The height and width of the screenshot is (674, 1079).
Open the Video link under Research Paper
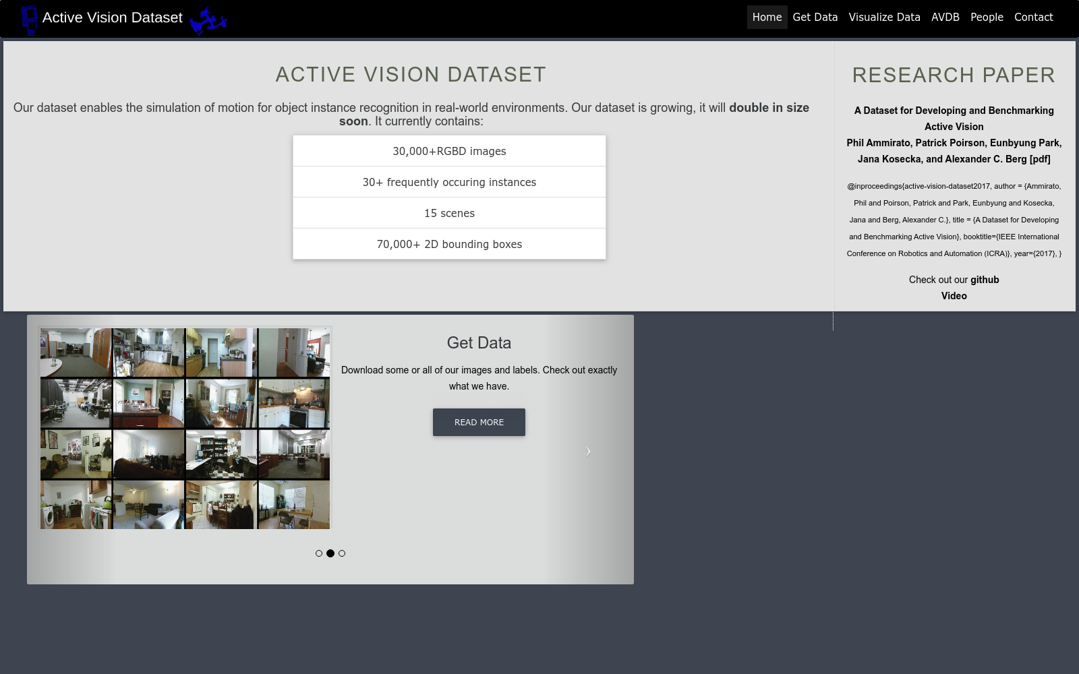[x=954, y=296]
